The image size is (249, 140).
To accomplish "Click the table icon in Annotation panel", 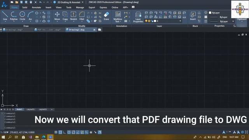I will (x=126, y=21).
